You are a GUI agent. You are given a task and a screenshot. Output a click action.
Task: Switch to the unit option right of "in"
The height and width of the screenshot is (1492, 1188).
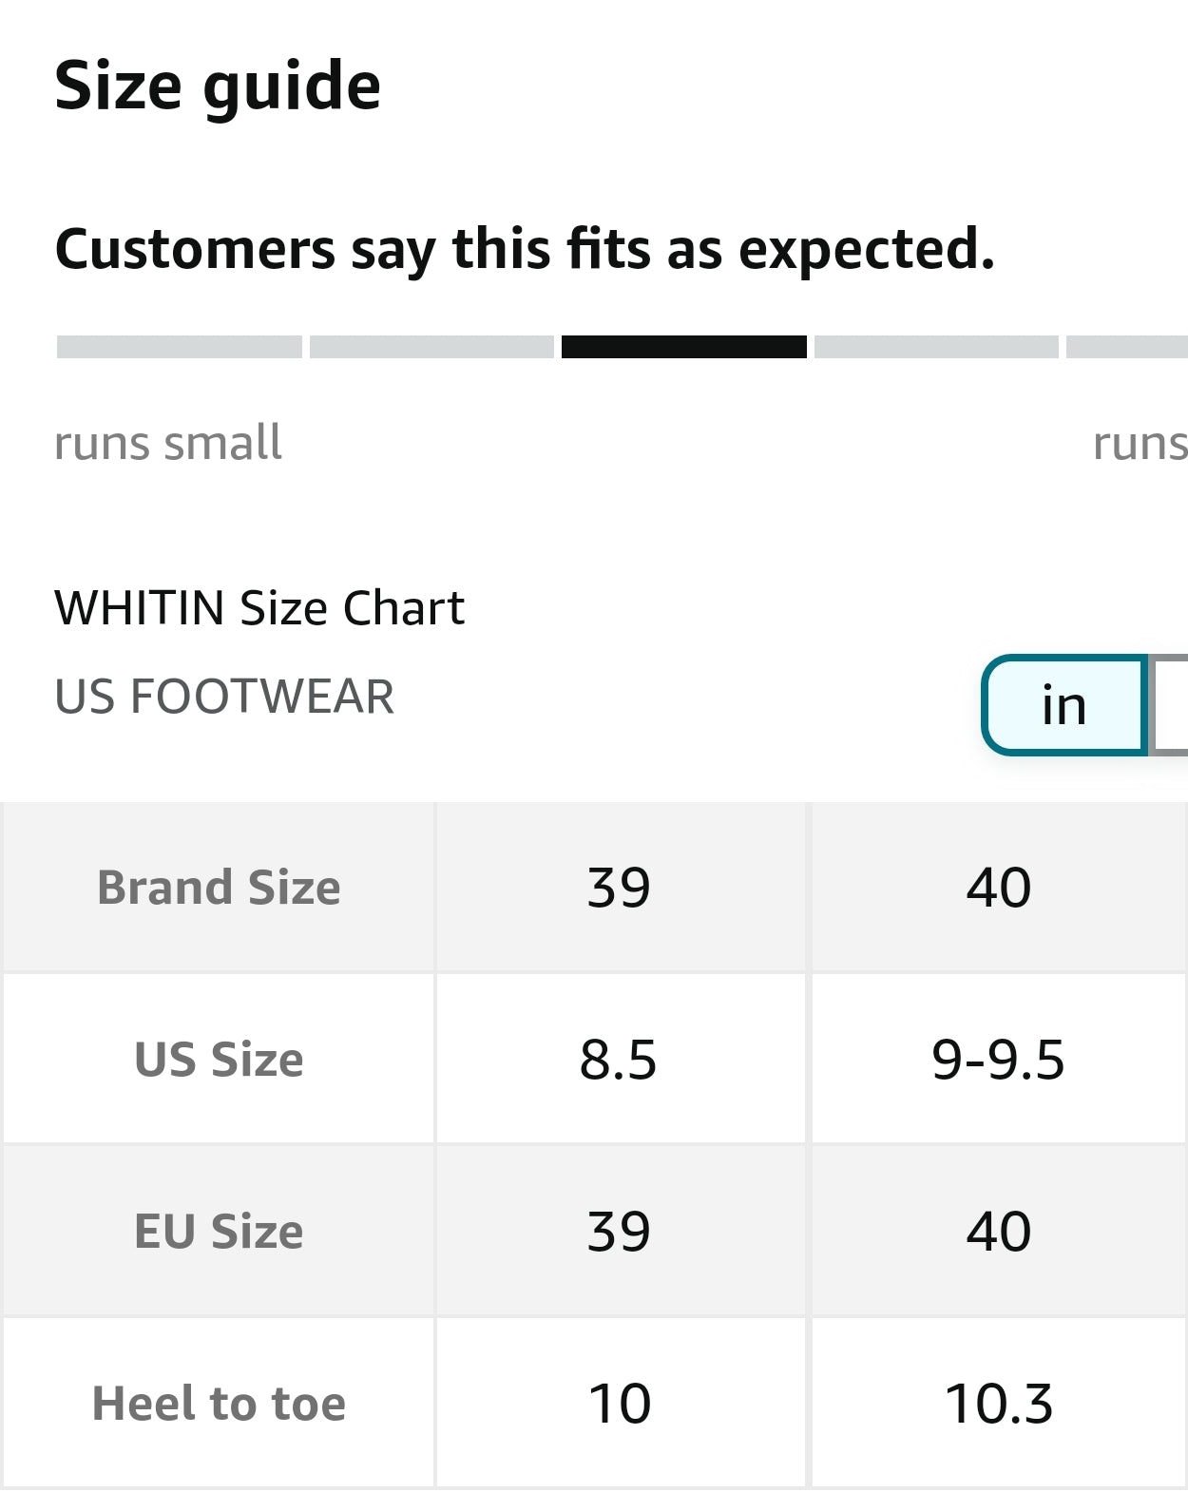(1171, 705)
